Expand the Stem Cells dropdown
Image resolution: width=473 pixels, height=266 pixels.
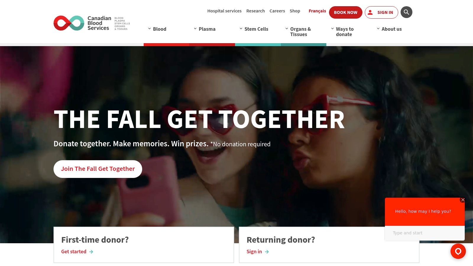click(x=254, y=29)
